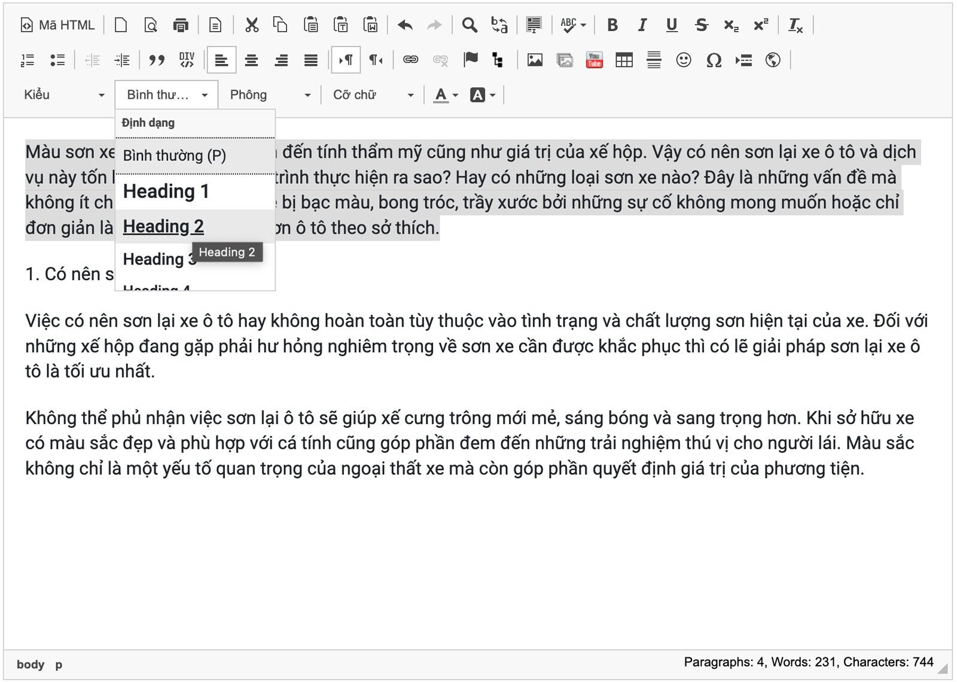Insert a link using the chain icon
This screenshot has height=682, width=957.
(410, 60)
